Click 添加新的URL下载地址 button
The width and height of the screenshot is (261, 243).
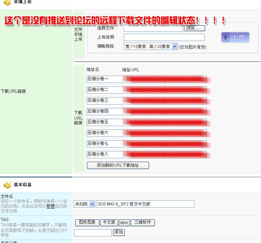click(x=118, y=165)
